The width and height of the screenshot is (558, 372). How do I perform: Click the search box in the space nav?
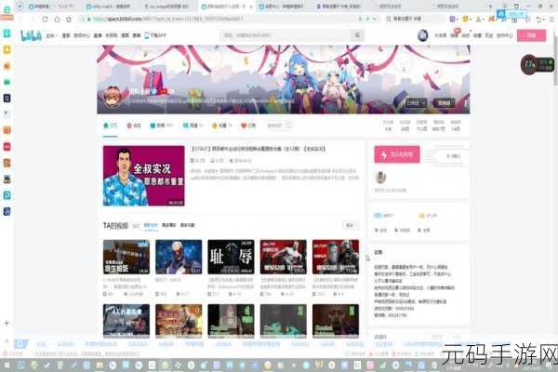[279, 126]
